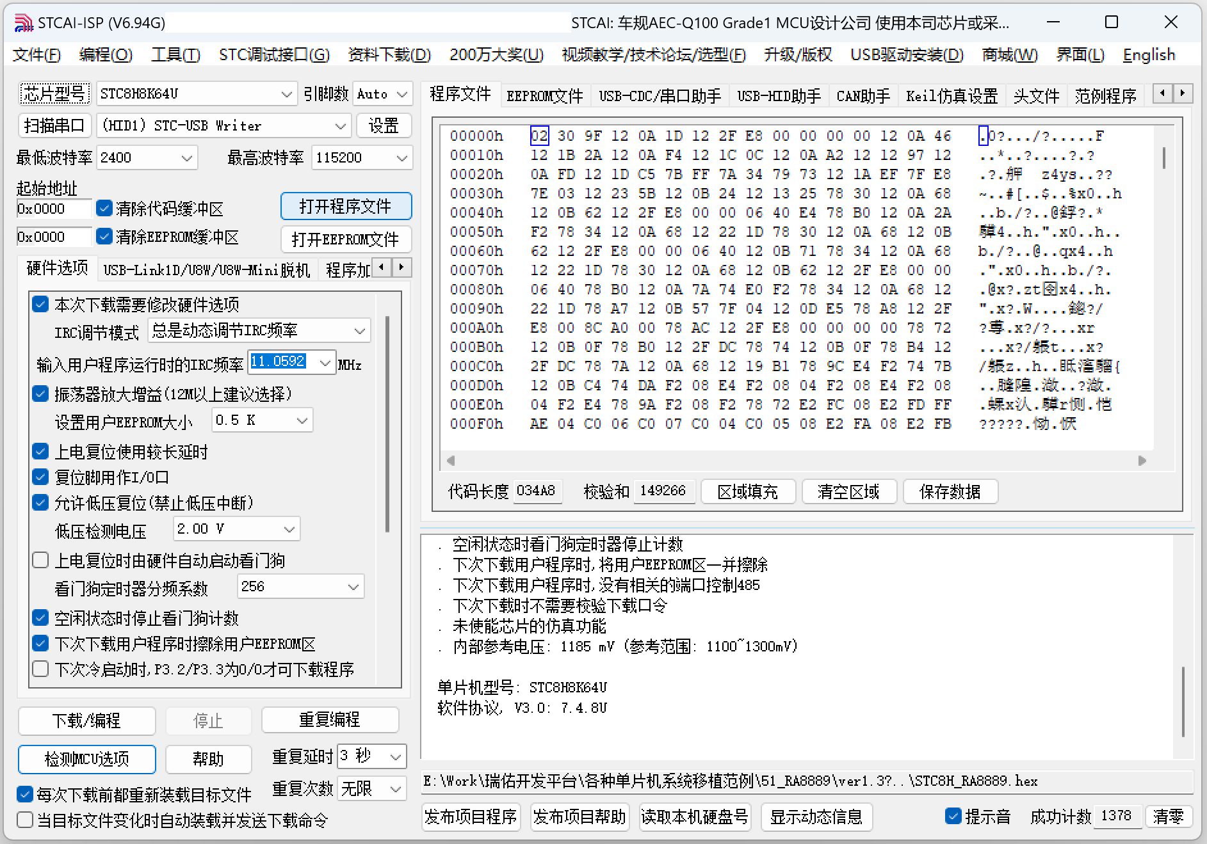Screen dimensions: 1207x844
Task: Switch to USB-CDC/串口助手 tab
Action: (660, 96)
